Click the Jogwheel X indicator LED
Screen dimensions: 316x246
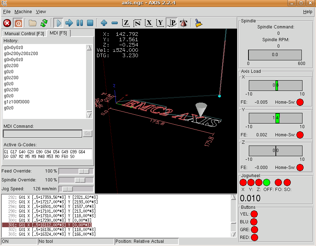click(x=243, y=182)
